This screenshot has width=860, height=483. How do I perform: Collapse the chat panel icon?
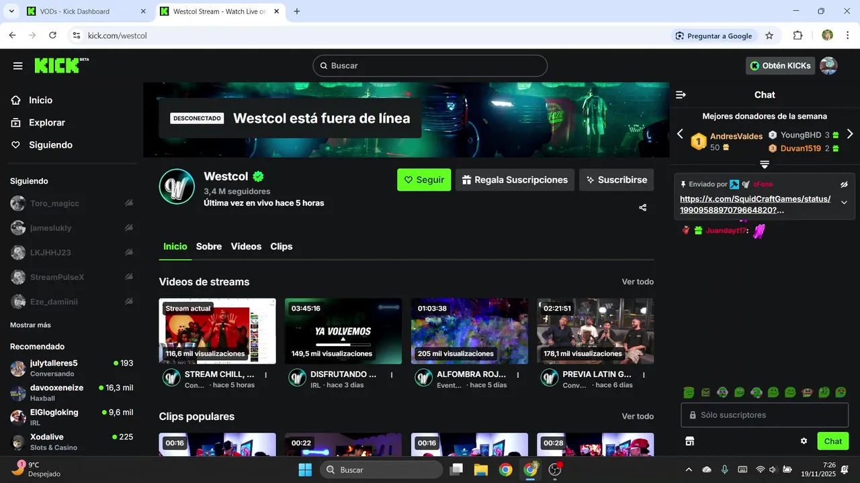(x=681, y=95)
